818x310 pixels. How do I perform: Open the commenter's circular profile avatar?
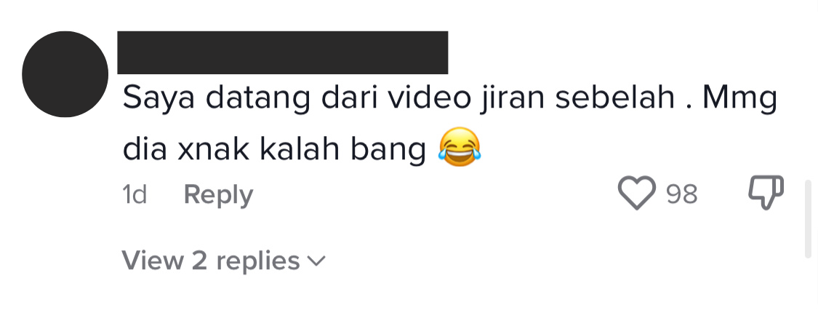pyautogui.click(x=65, y=74)
